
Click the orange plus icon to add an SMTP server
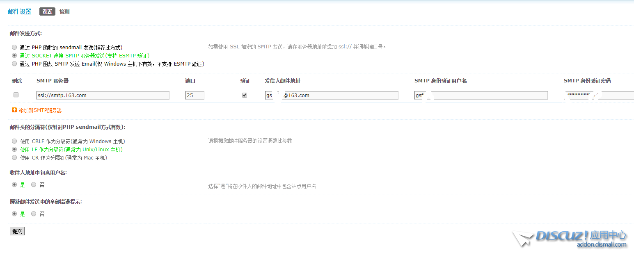14,110
